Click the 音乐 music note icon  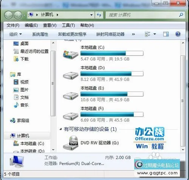16,105
